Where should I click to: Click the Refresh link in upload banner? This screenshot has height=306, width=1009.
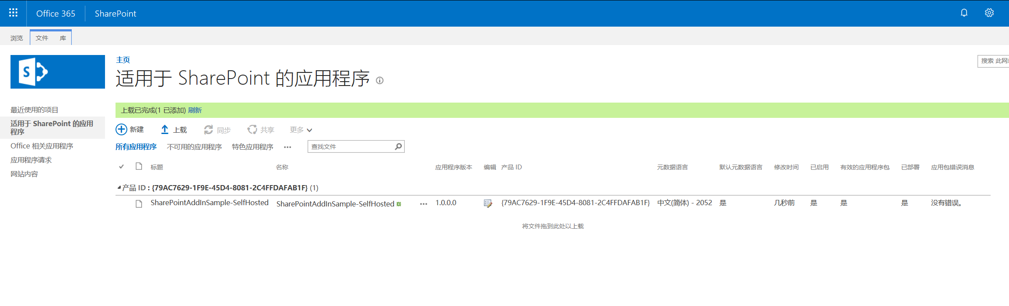point(195,110)
